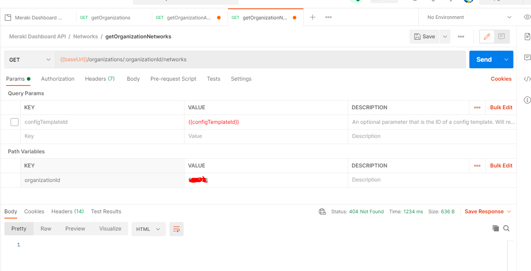Open search in response using magnifier icon
This screenshot has height=271, width=531.
[x=506, y=228]
